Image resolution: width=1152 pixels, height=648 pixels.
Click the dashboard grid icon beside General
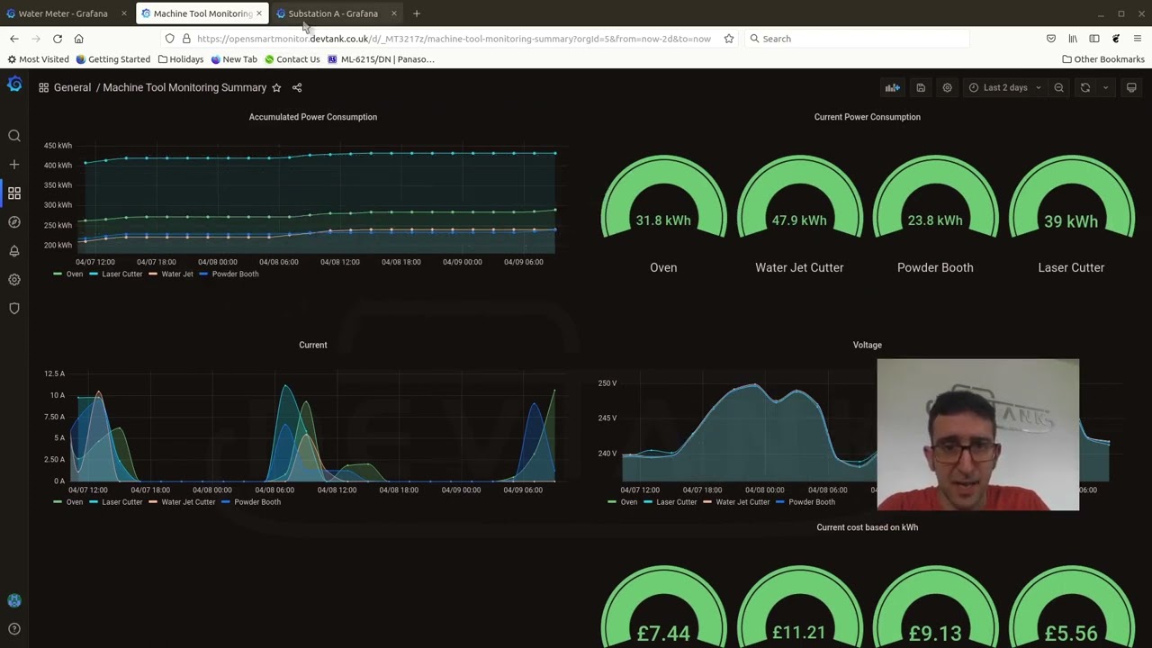(x=43, y=87)
